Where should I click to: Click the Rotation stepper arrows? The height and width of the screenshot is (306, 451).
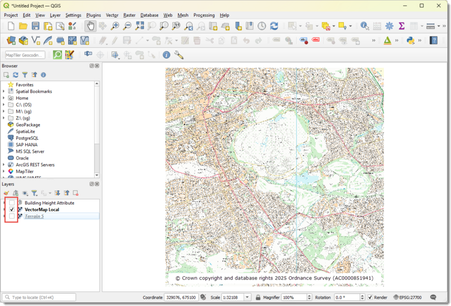coord(362,298)
